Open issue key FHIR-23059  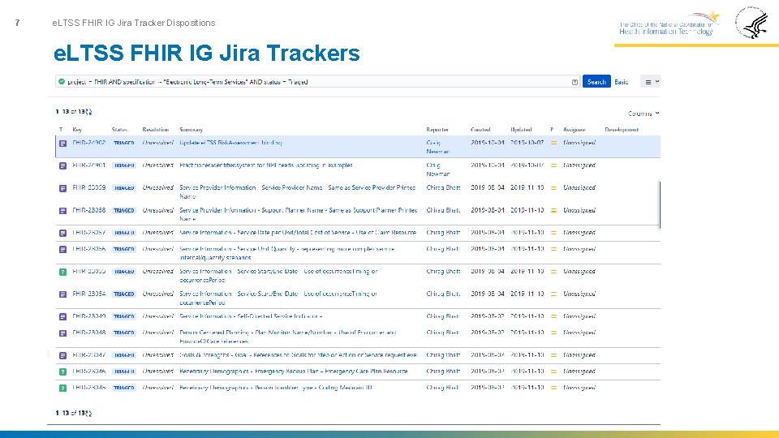click(89, 187)
